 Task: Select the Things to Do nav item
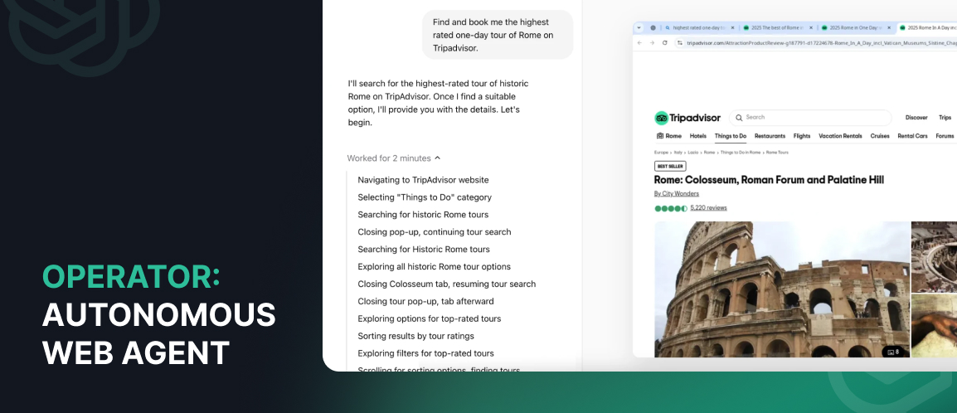731,136
